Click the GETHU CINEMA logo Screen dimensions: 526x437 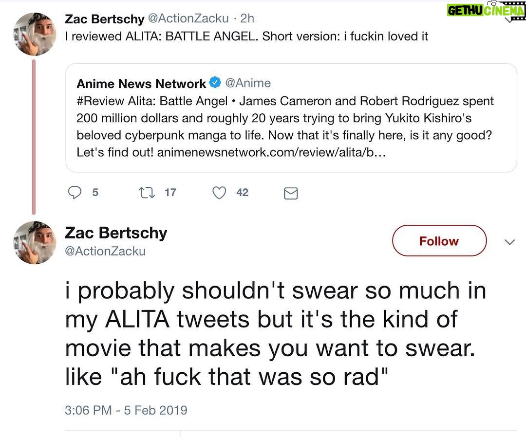[x=485, y=9]
